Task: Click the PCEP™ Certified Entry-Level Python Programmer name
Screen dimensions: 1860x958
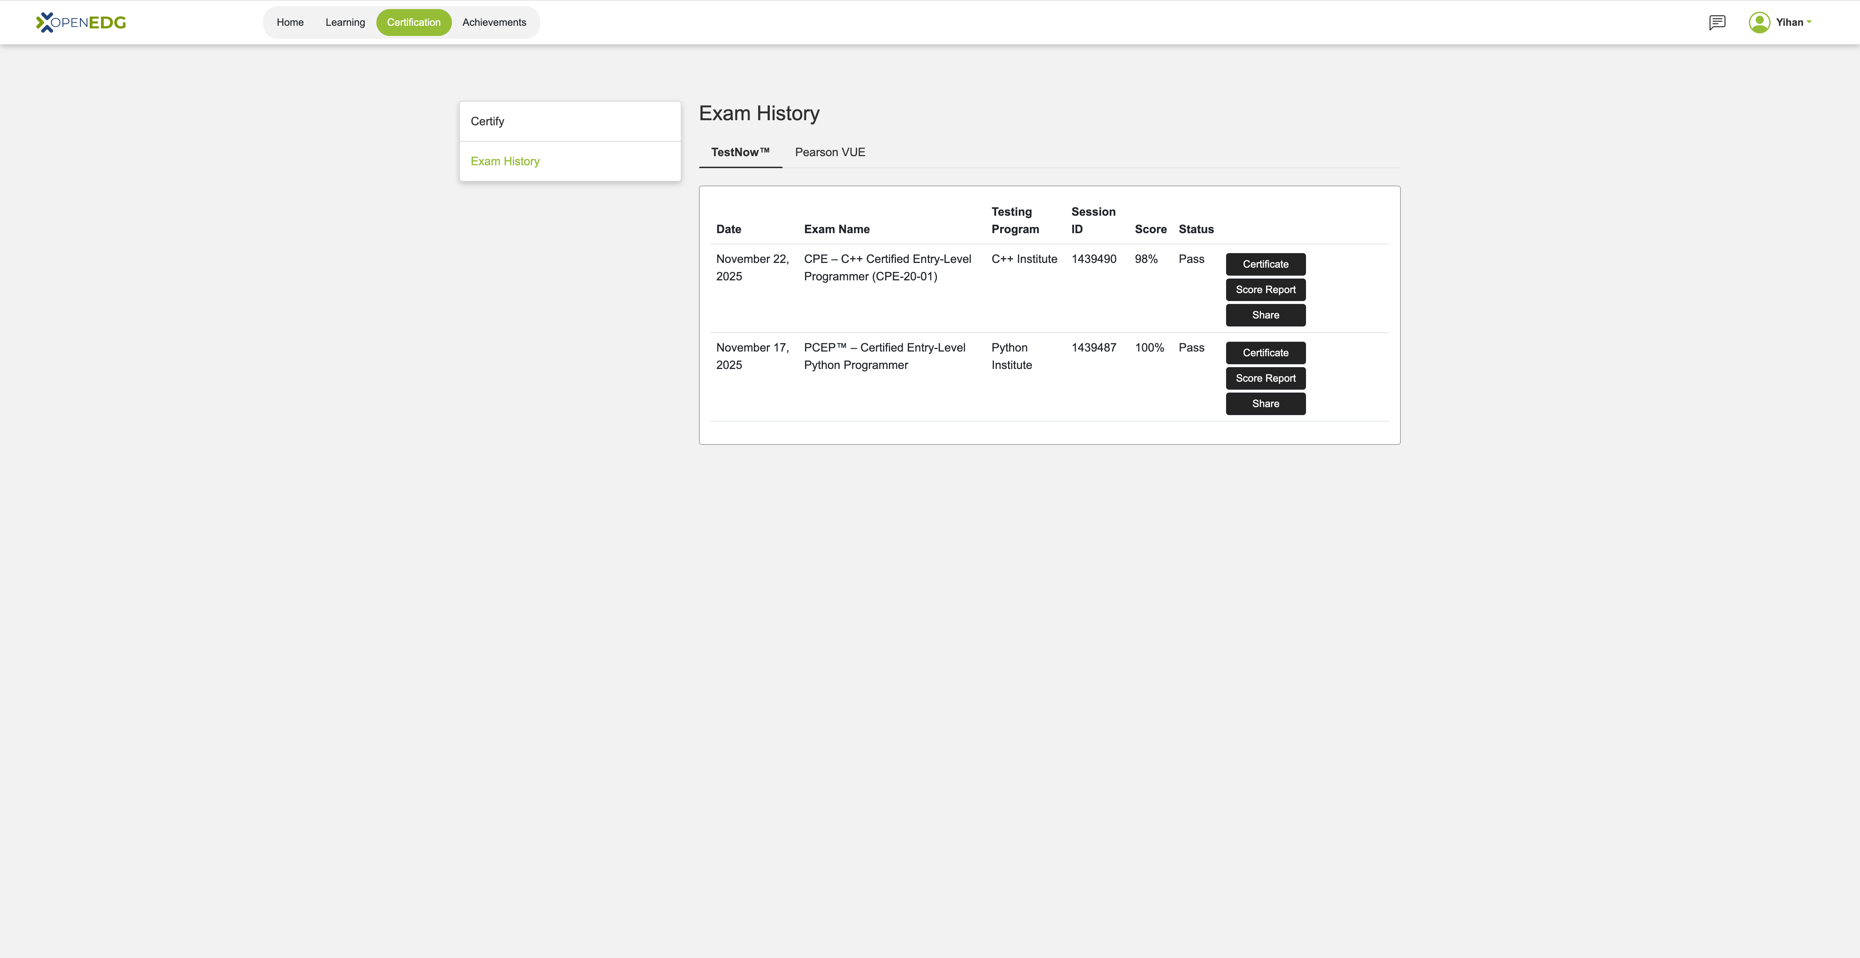Action: (885, 357)
